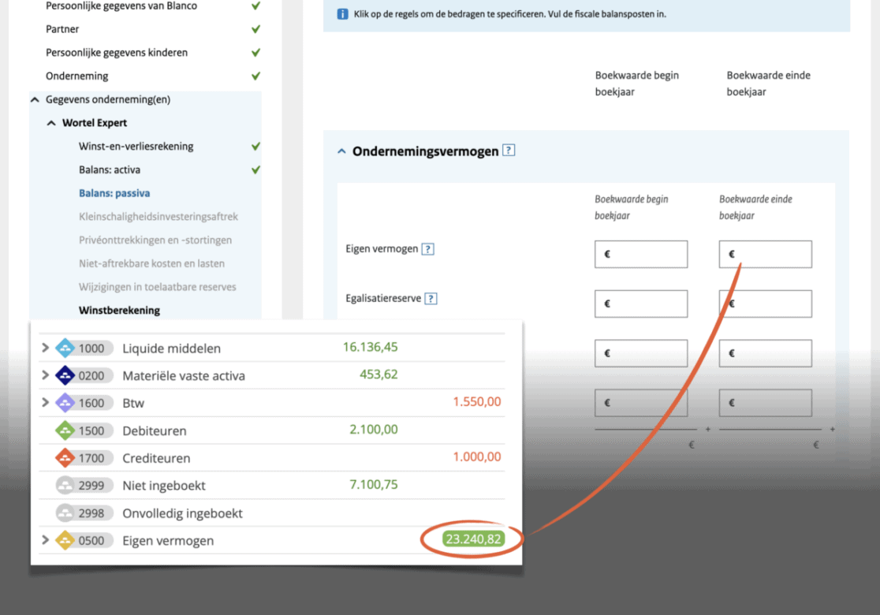The image size is (880, 615).
Task: Click the orange Crediteuren 1700 icon
Action: [65, 458]
